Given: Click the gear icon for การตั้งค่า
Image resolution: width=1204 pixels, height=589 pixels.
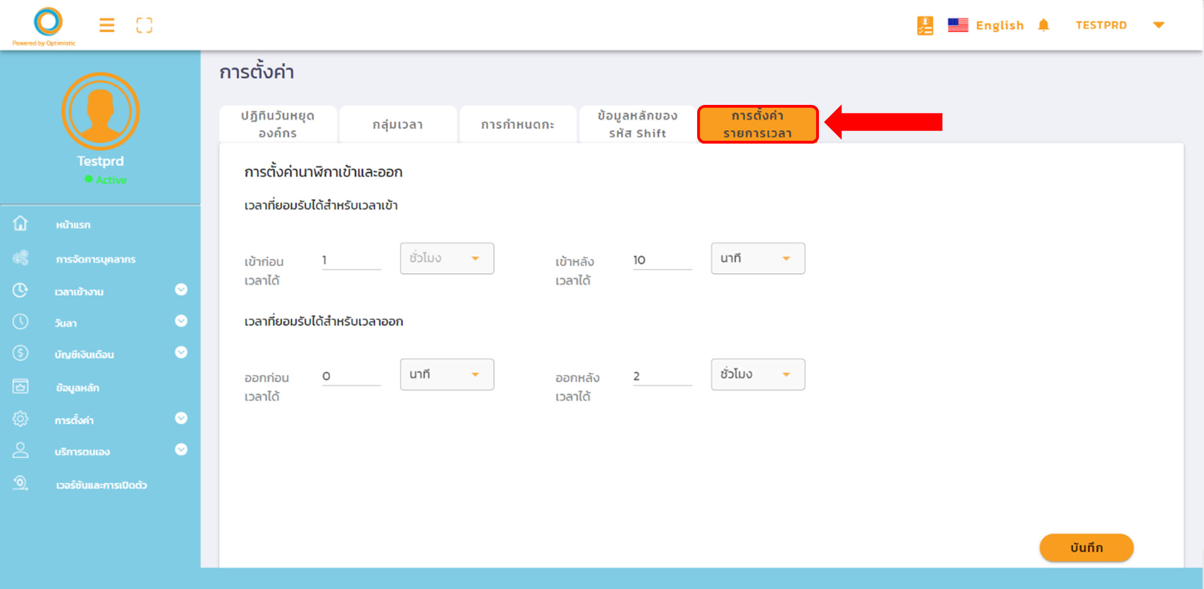Looking at the screenshot, I should [x=20, y=419].
